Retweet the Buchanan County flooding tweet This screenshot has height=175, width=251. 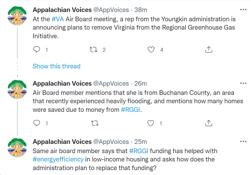click(95, 123)
